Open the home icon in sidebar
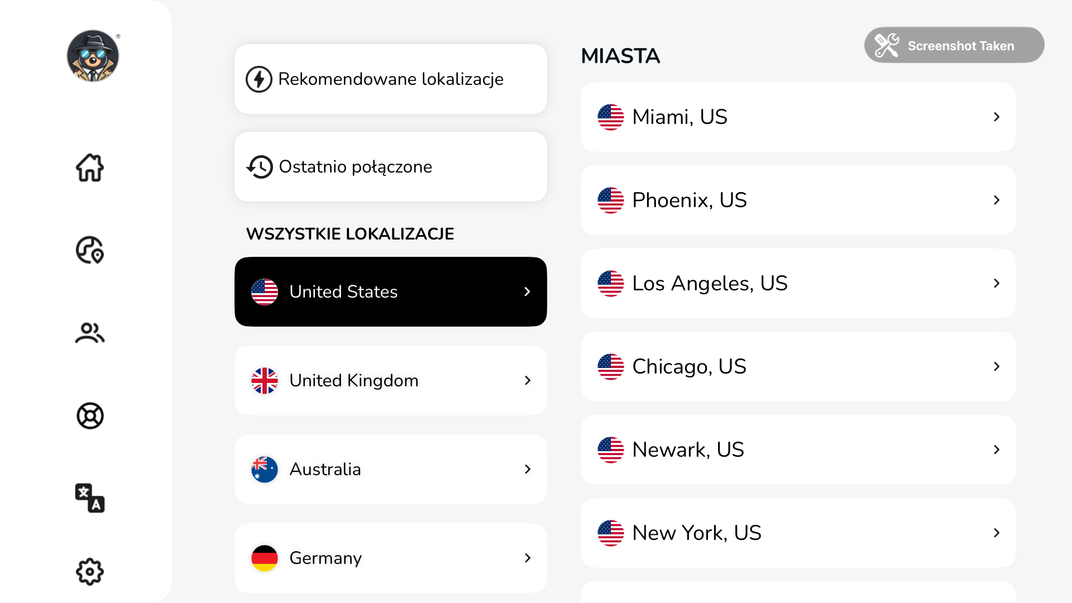This screenshot has height=603, width=1072. [x=90, y=167]
